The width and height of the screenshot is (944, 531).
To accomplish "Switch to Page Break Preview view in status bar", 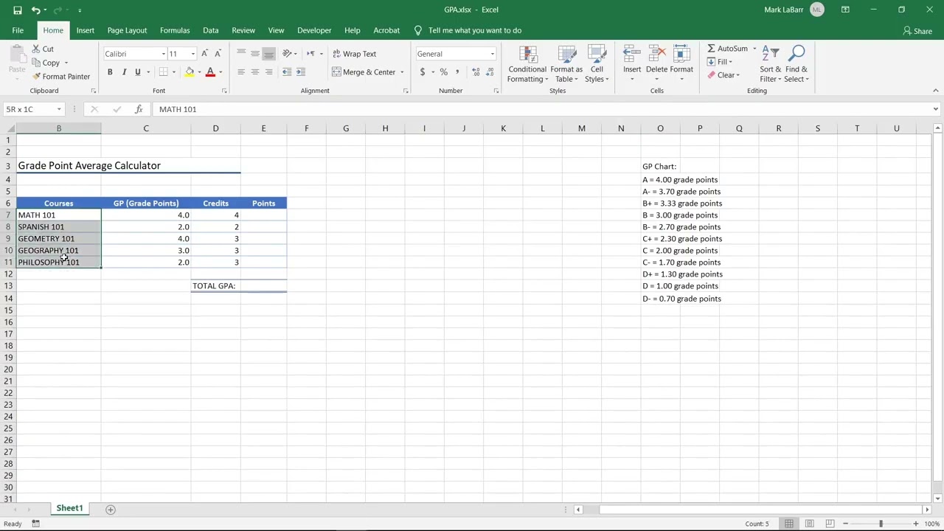I will point(830,524).
